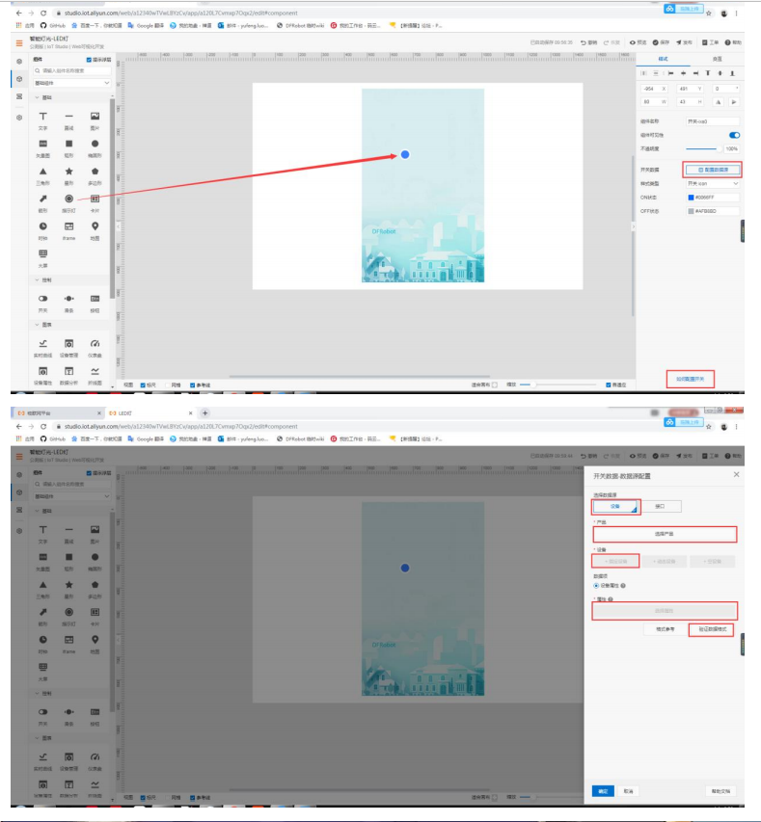Collapse the 控制 section in lower screenshot
This screenshot has height=822, width=761.
(x=38, y=694)
